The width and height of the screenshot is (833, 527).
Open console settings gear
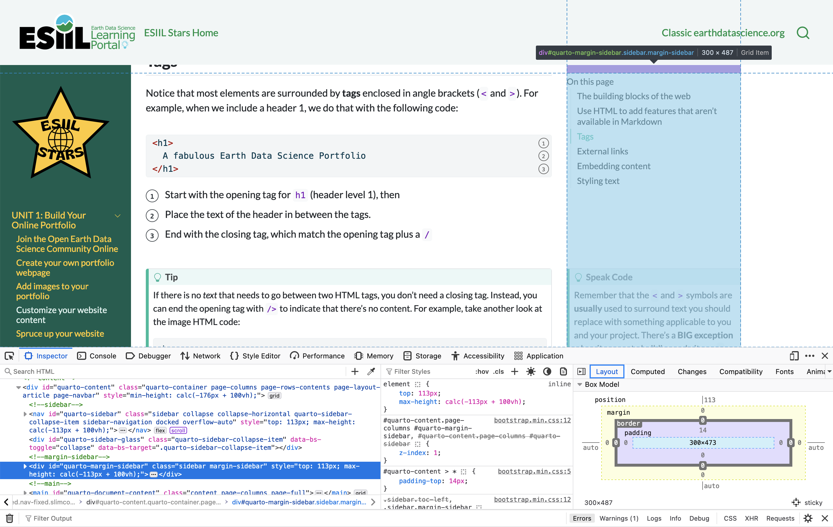pos(808,518)
